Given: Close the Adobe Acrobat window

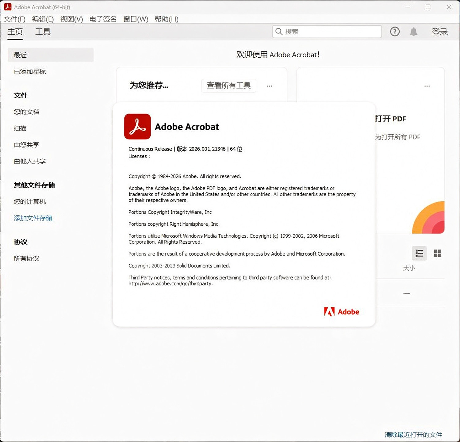Looking at the screenshot, I should pyautogui.click(x=449, y=7).
